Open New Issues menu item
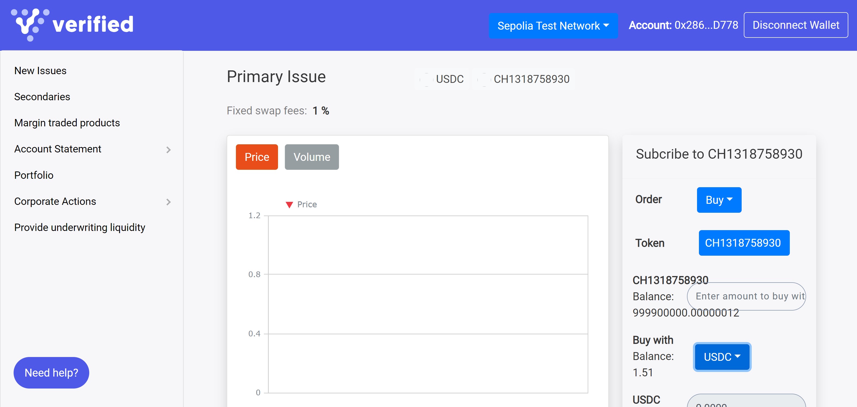This screenshot has width=857, height=407. (40, 70)
